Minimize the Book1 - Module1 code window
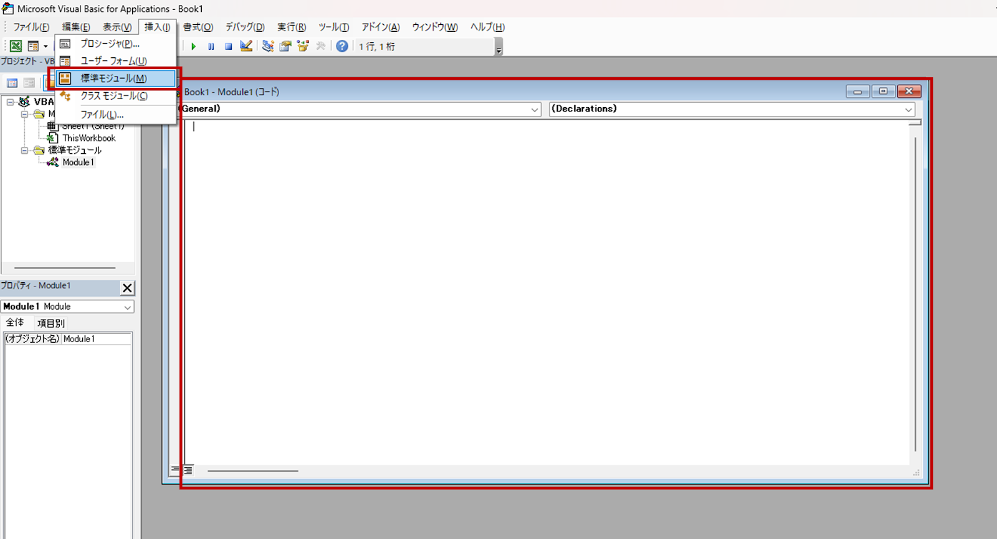Viewport: 997px width, 539px height. (x=857, y=92)
